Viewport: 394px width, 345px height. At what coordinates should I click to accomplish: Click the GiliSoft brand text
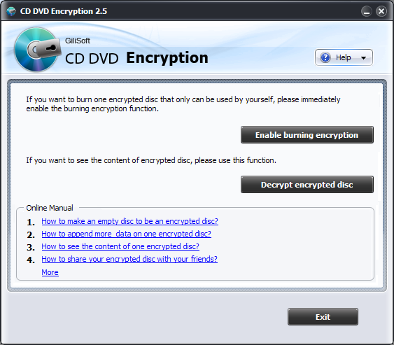pos(78,41)
